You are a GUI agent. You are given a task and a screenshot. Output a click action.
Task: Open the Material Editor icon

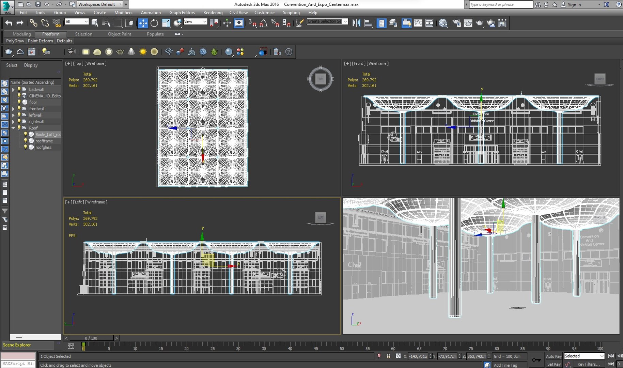[x=443, y=23]
